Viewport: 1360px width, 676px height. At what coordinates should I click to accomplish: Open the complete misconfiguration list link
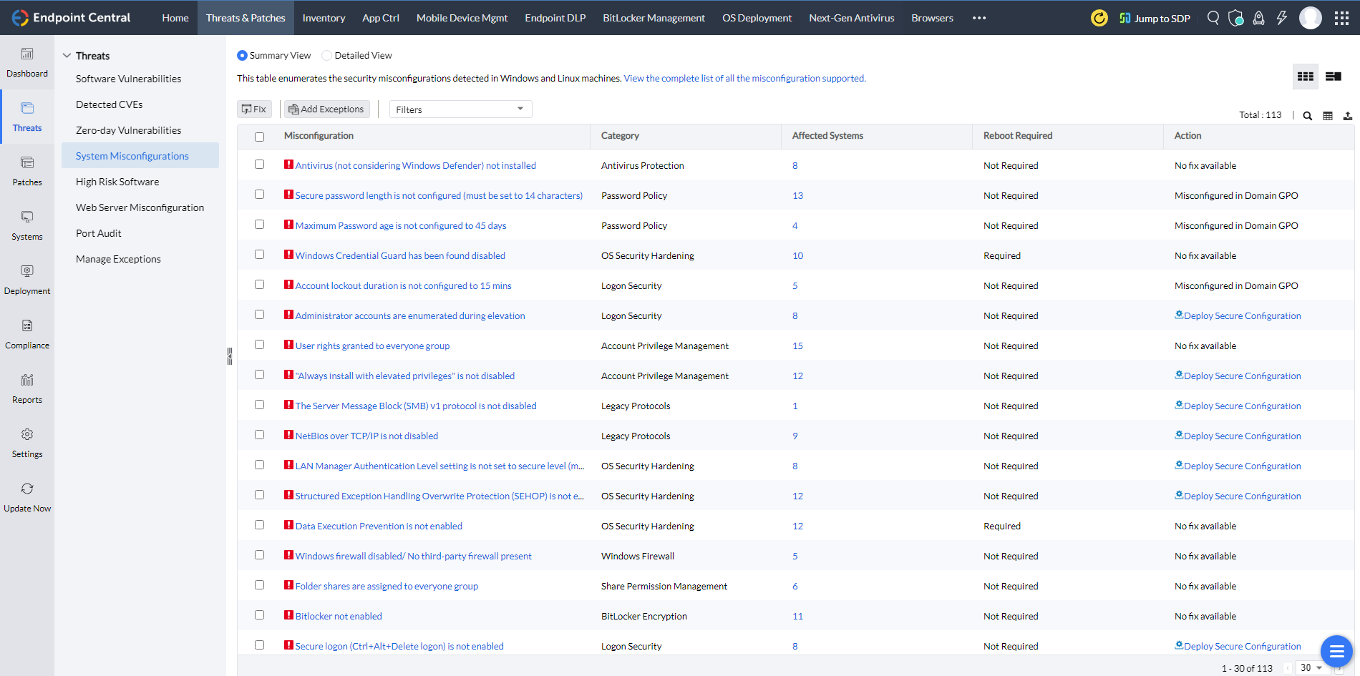click(744, 79)
